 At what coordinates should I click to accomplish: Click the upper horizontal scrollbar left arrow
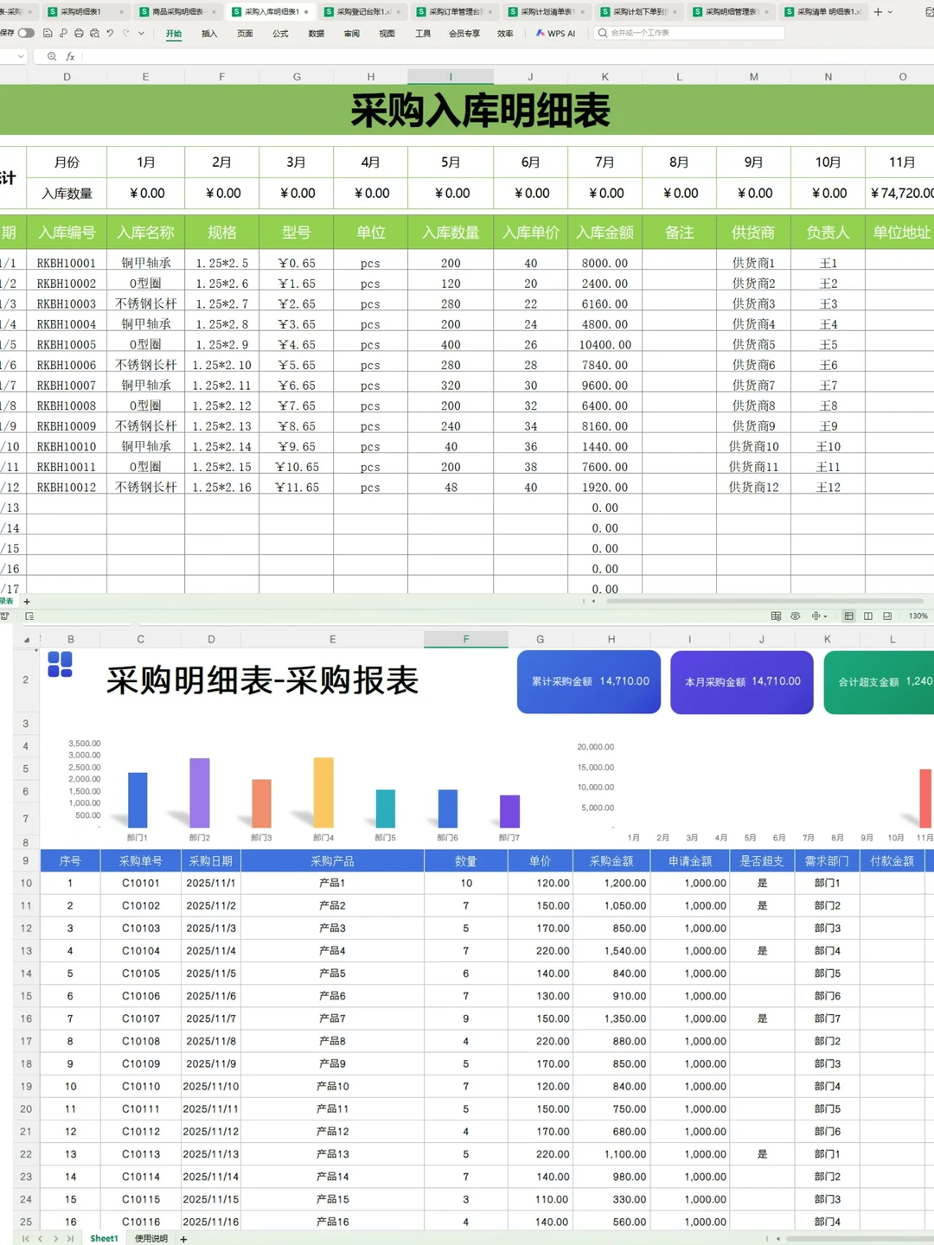click(593, 601)
